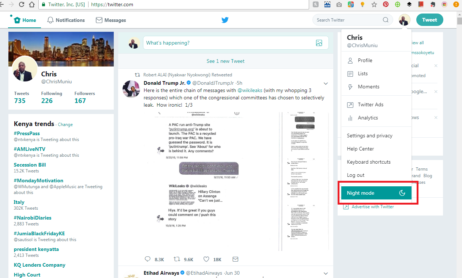Viewport: 462px width, 278px height.
Task: Click the Twitter Ads arrow icon
Action: point(350,104)
